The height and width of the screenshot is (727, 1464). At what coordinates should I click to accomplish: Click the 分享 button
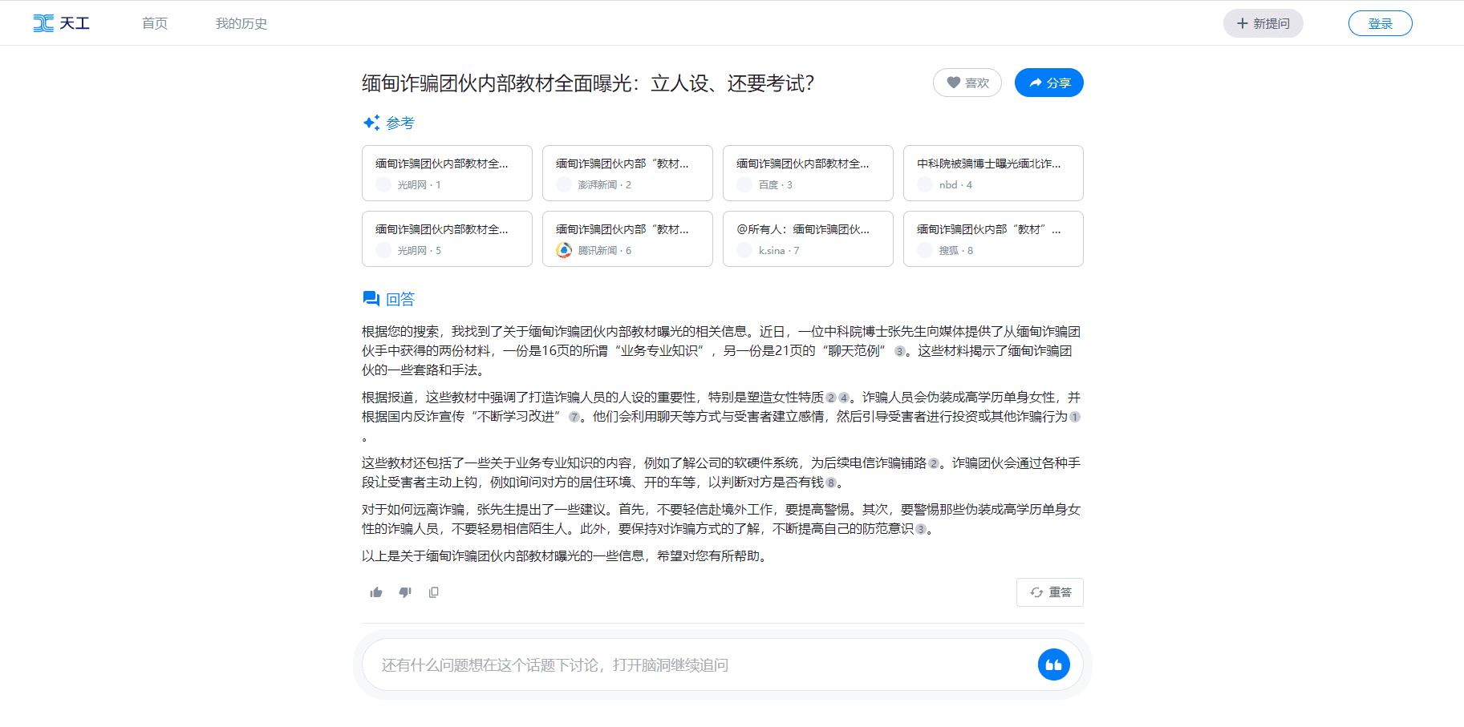1048,83
